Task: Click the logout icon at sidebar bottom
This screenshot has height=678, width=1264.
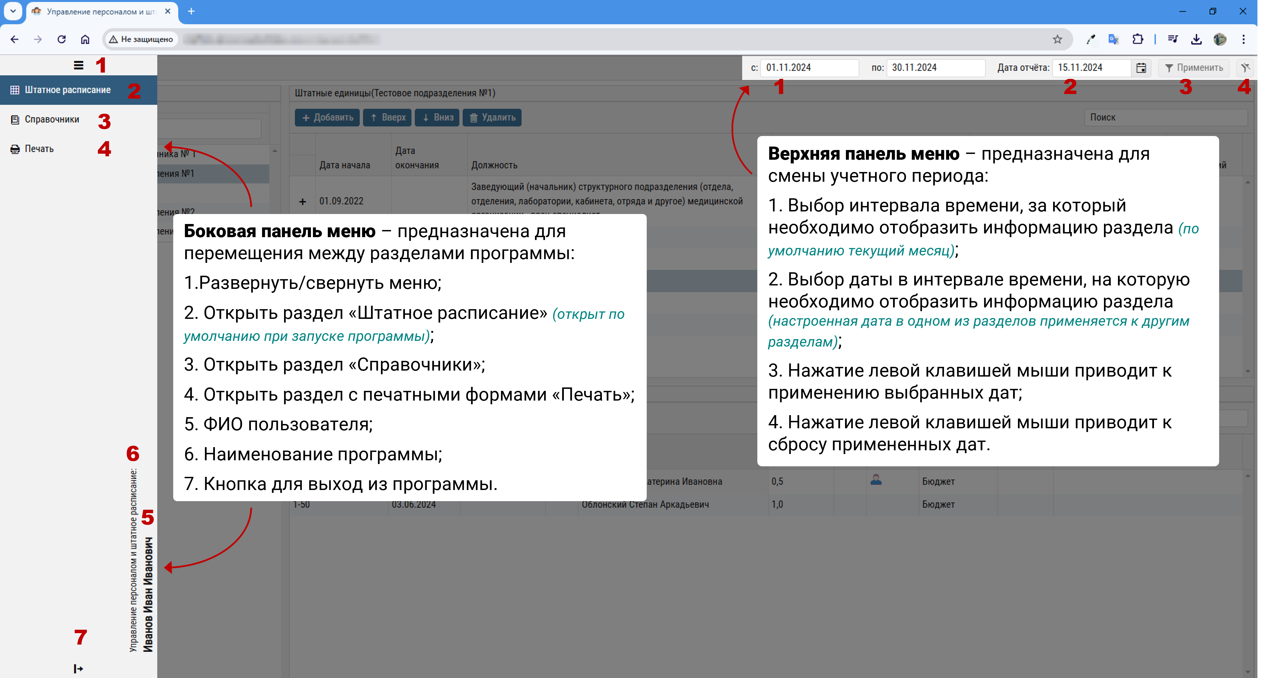Action: click(79, 668)
